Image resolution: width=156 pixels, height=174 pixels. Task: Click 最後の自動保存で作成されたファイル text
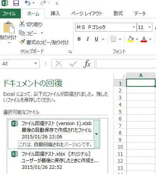click(57, 130)
